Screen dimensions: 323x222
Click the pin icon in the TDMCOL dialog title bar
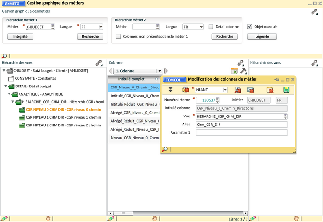coord(277,80)
